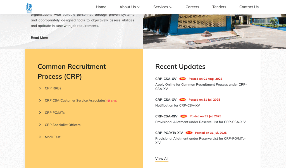
Task: Select Home in the navigation menu
Action: tap(101, 7)
